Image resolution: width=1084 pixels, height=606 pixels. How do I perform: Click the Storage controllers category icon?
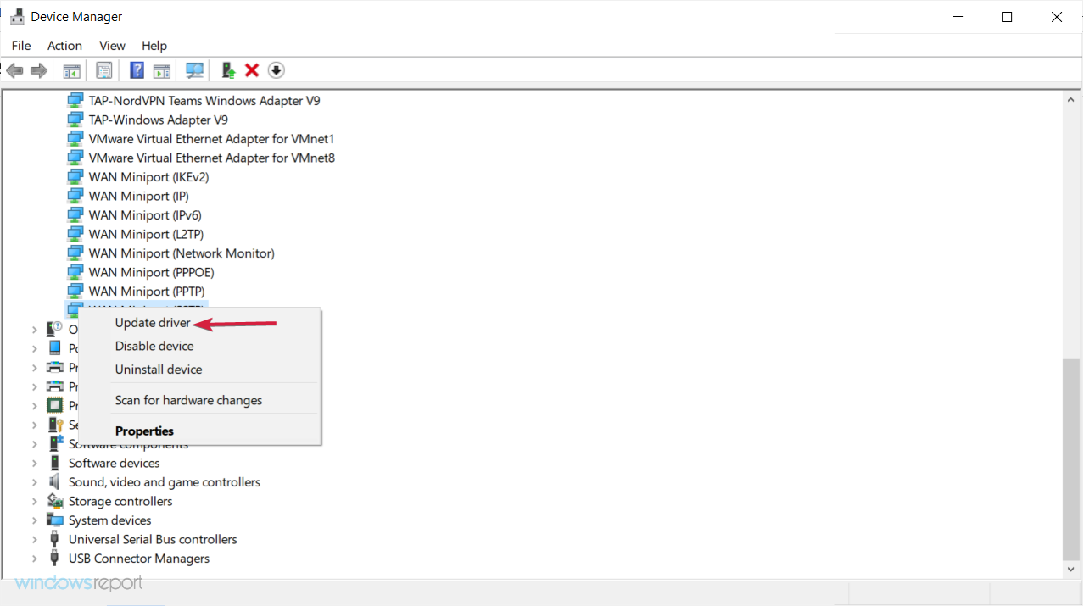click(55, 501)
